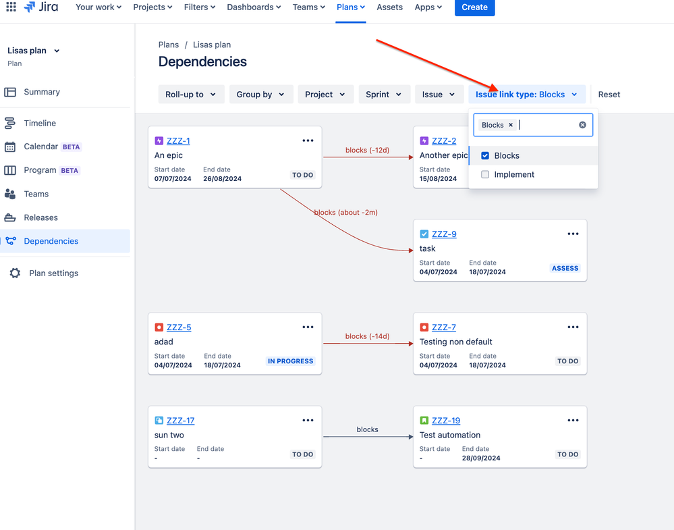Screen dimensions: 674x530
Task: Click the epic icon on ZZZ-1 card
Action: point(159,140)
